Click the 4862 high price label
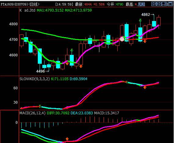This screenshot has height=143, width=174. (145, 15)
